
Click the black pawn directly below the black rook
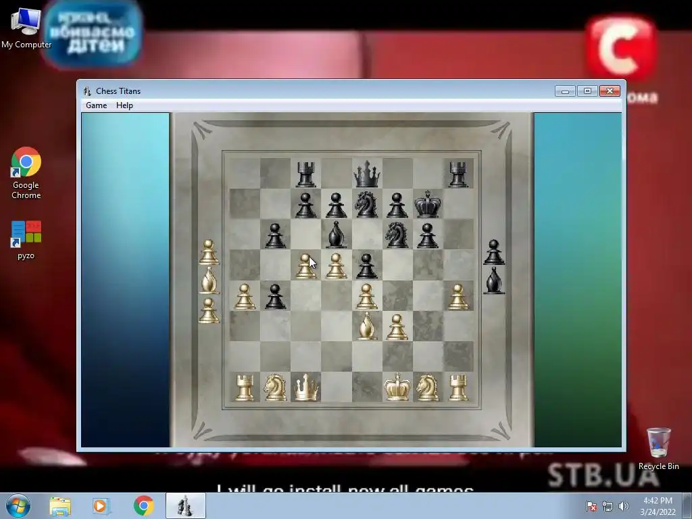306,205
